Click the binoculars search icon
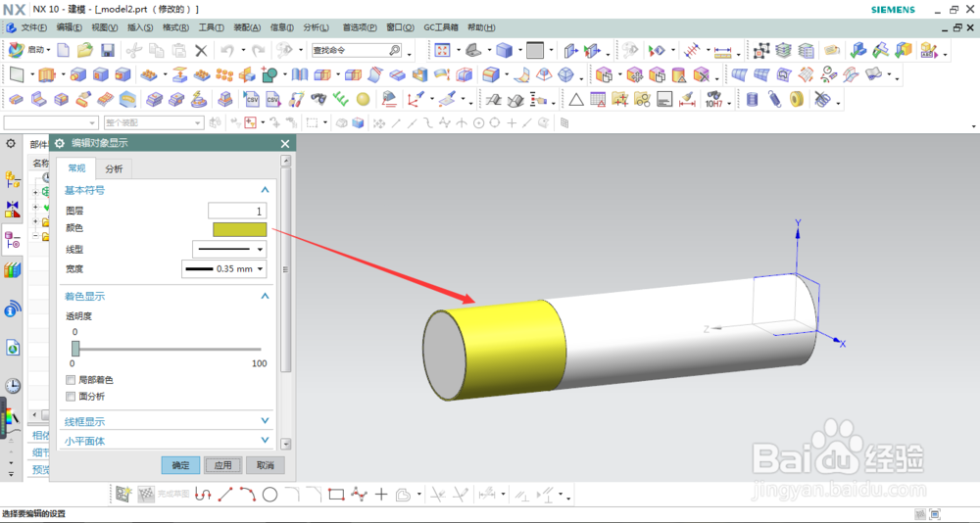 click(318, 99)
